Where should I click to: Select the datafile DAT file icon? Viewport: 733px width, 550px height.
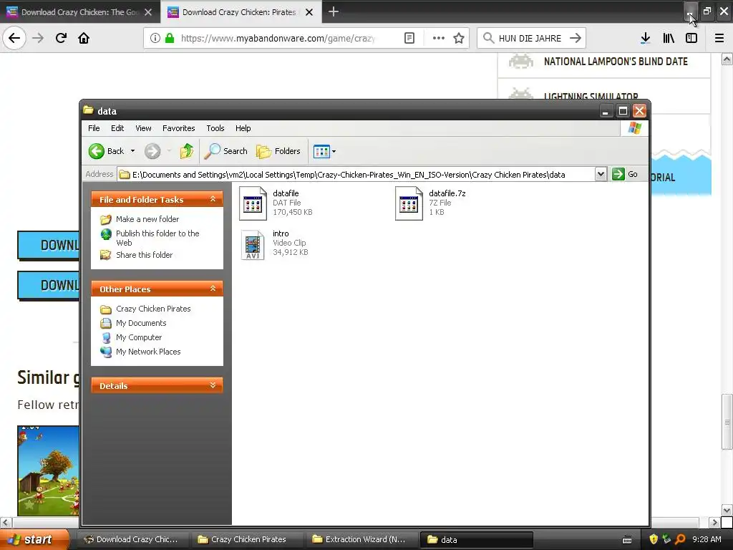click(253, 203)
